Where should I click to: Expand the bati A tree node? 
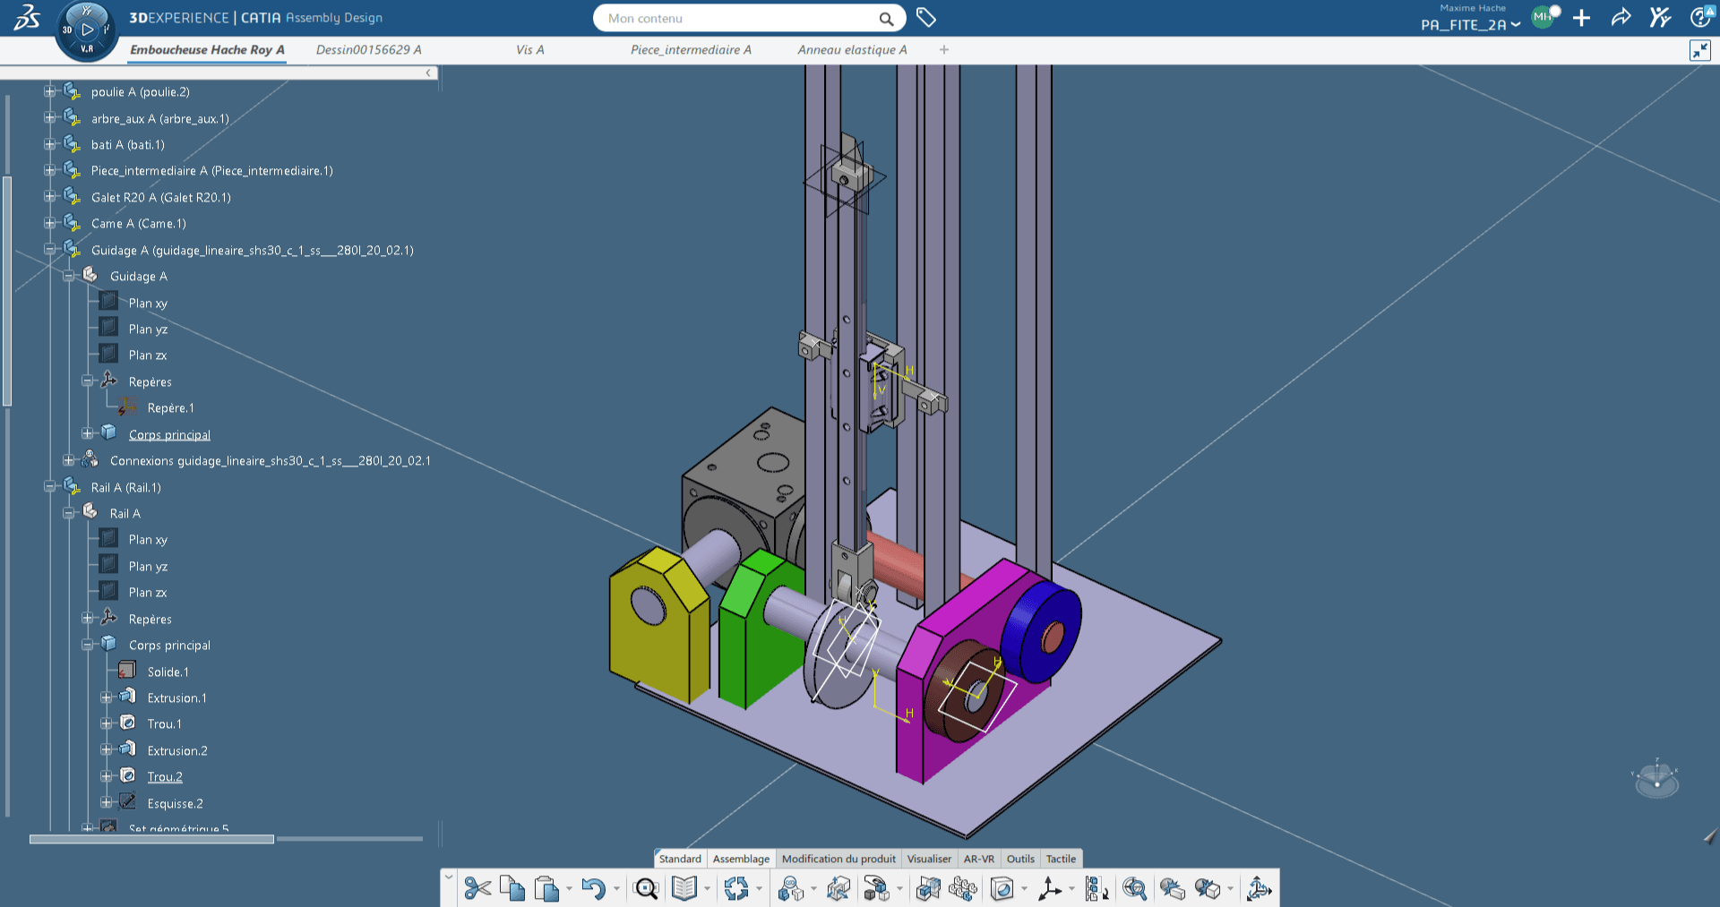tap(49, 144)
